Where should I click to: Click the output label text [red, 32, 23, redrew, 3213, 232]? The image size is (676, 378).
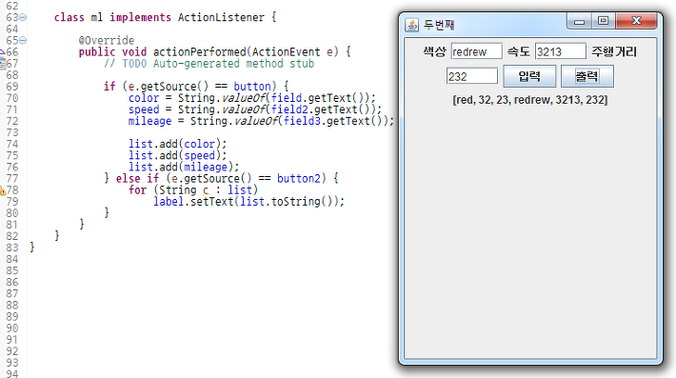pos(529,100)
